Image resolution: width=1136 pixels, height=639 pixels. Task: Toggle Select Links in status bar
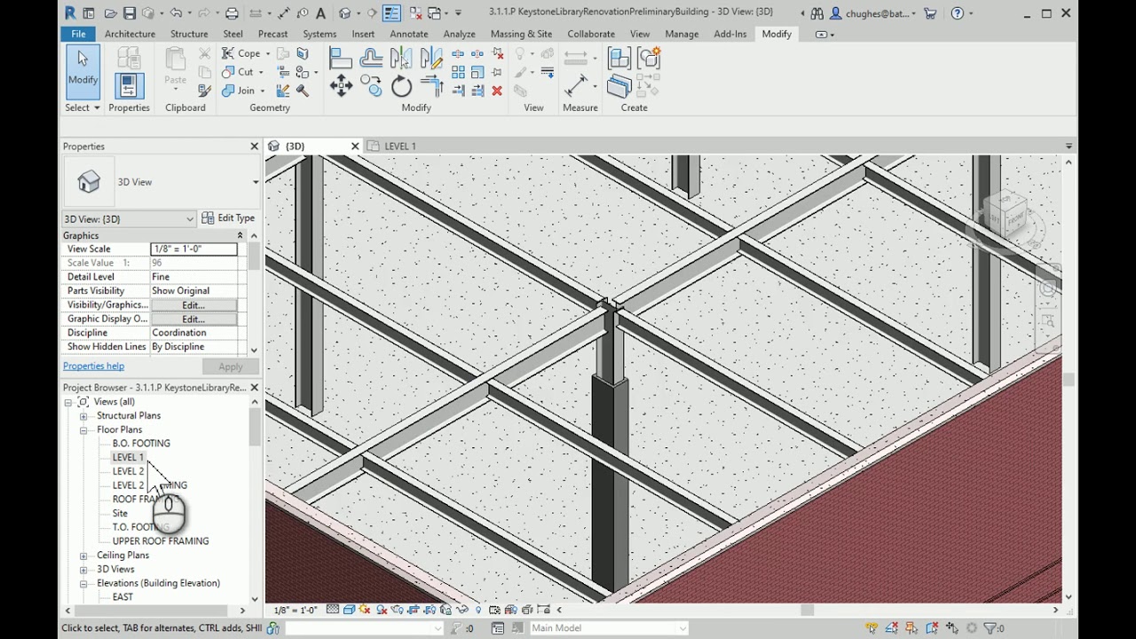point(872,628)
